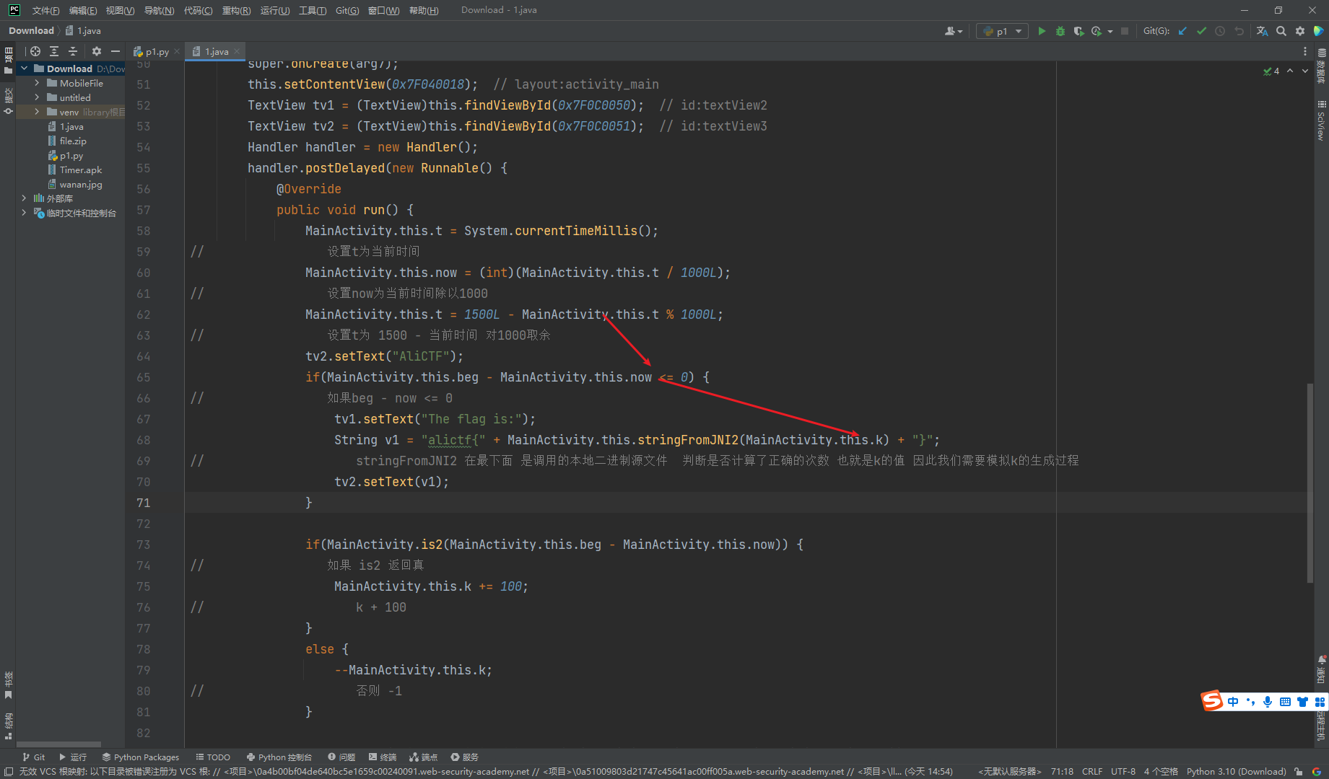Open the TODO tool window
This screenshot has height=779, width=1329.
pos(213,757)
